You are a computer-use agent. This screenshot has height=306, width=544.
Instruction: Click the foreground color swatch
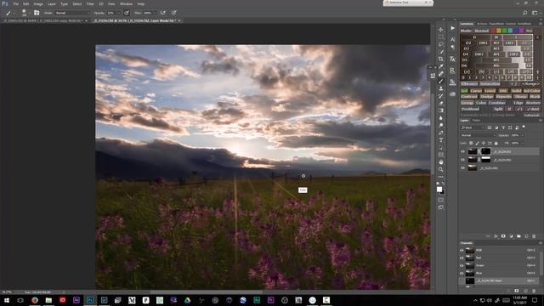click(x=439, y=189)
